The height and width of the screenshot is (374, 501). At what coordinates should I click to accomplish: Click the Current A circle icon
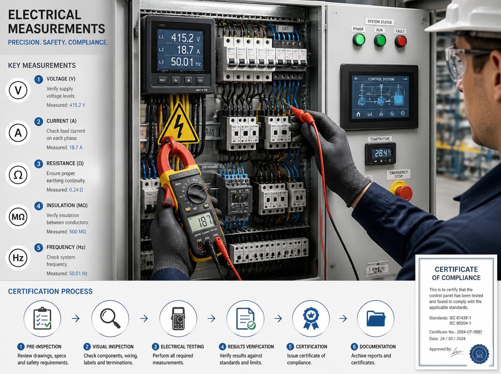coord(18,133)
